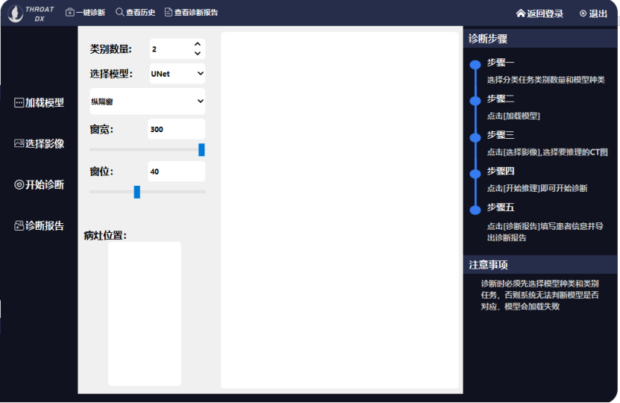Click the 一键诊断 medical kit icon

70,12
